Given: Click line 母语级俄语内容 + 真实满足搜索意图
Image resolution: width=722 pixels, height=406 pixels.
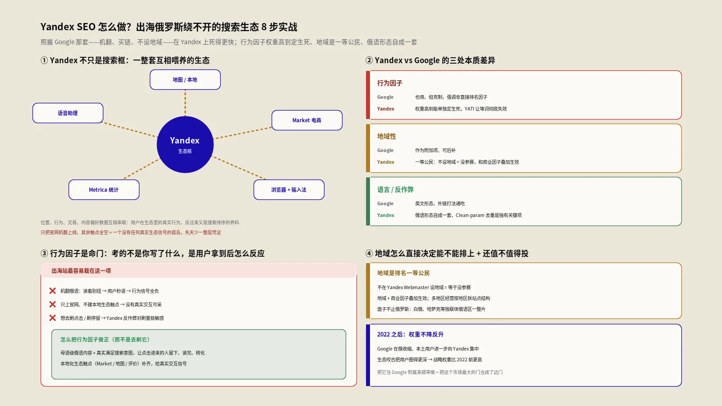Looking at the screenshot, I should (133, 353).
